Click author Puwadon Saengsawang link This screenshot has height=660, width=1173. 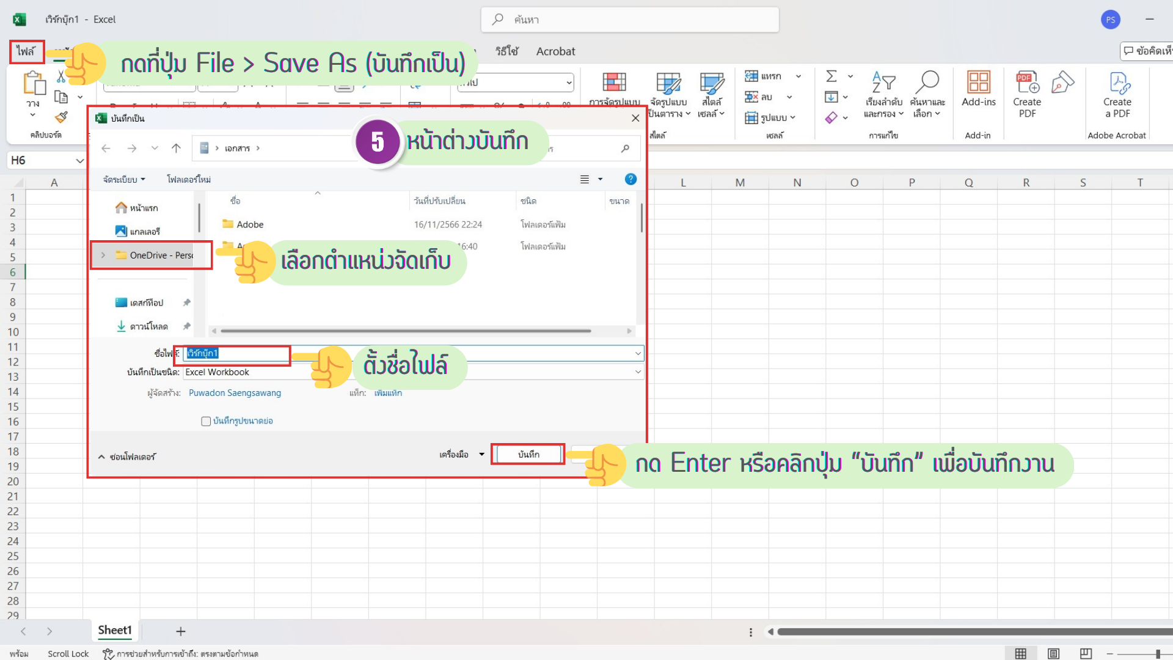(235, 393)
